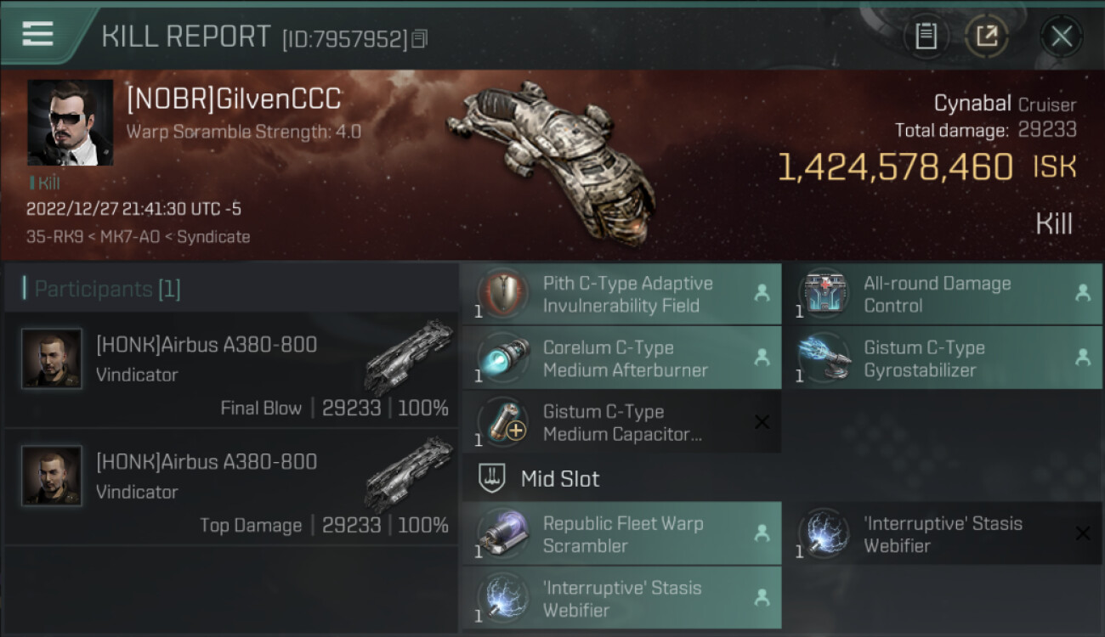The image size is (1105, 637).
Task: Copy the kill report ID icon
Action: [419, 39]
